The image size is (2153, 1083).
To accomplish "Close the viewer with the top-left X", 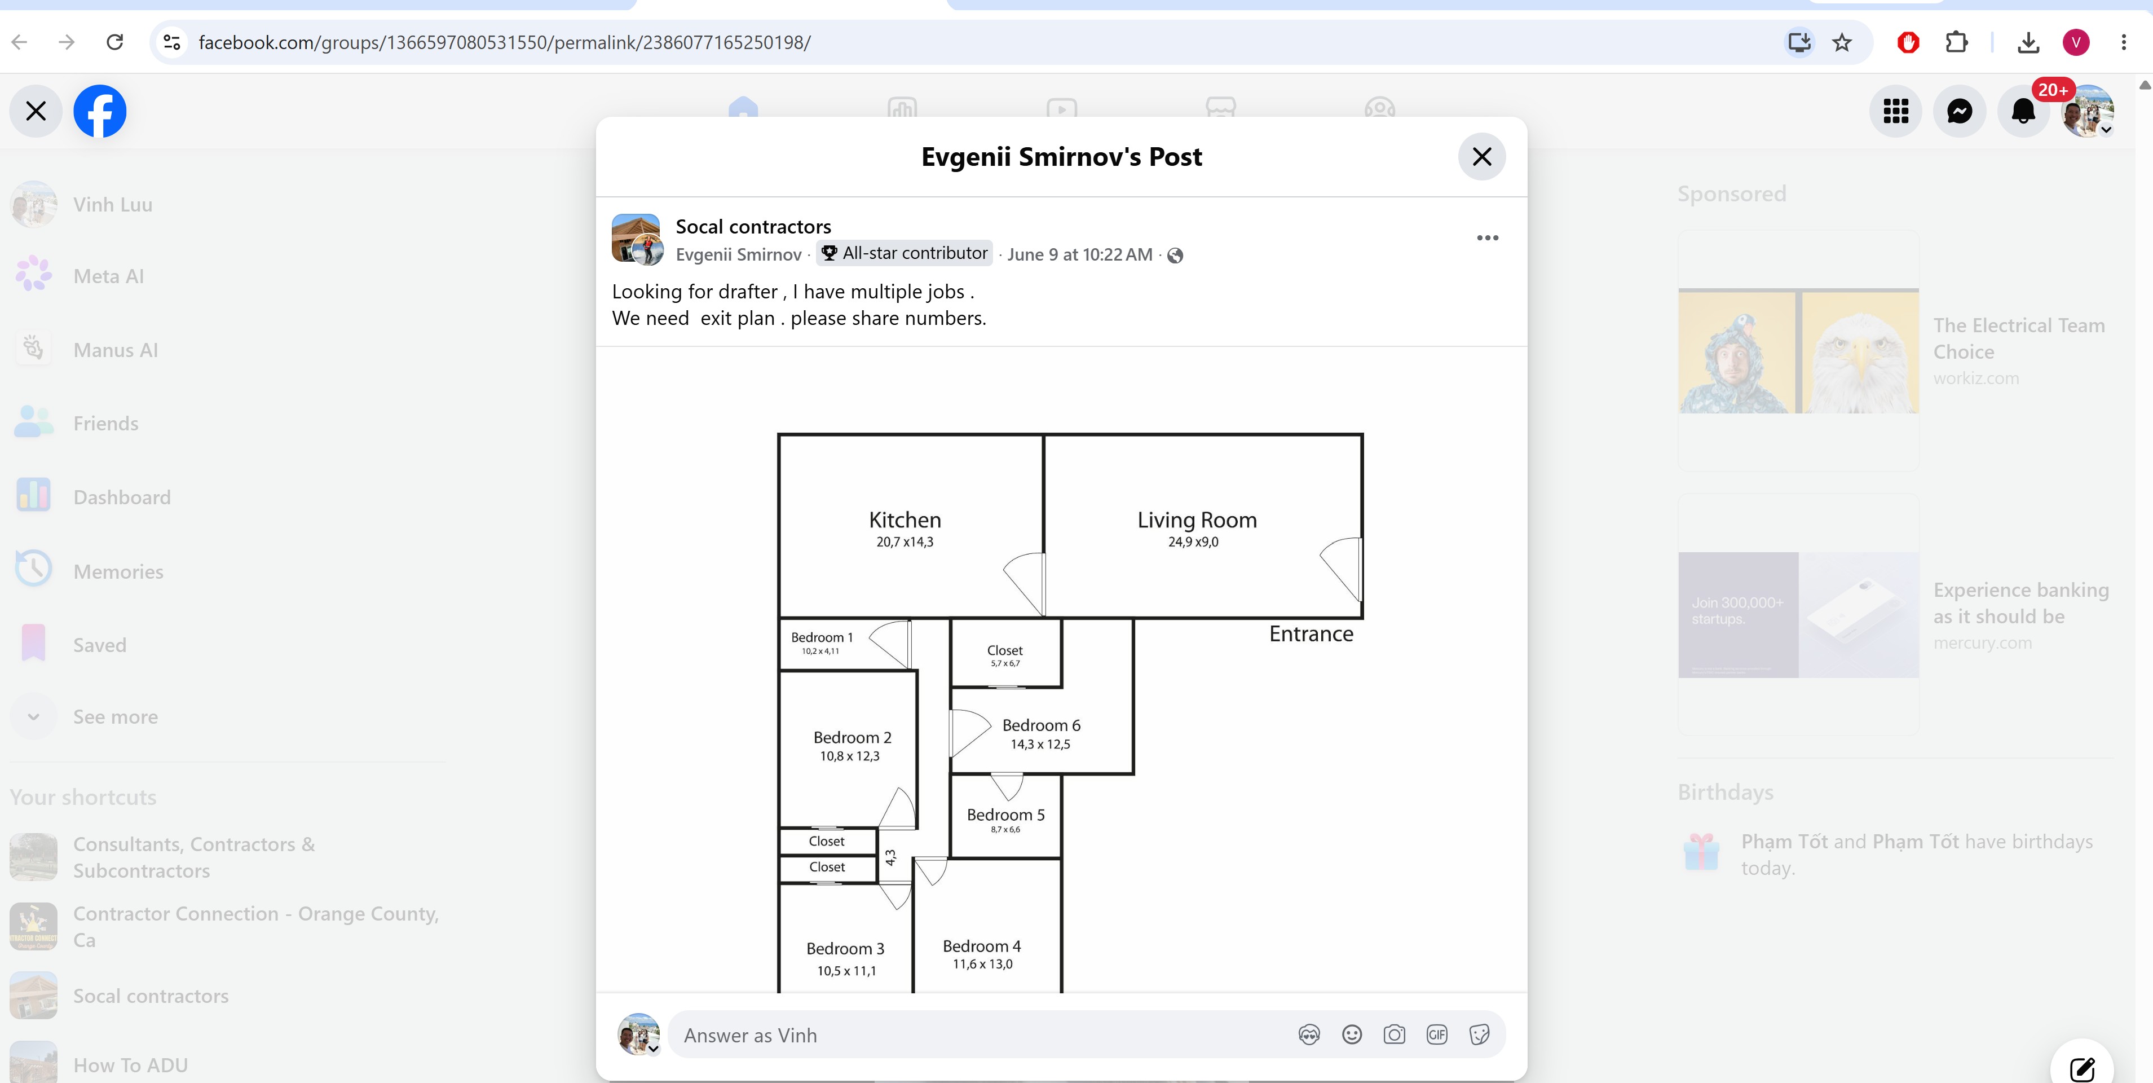I will click(x=36, y=111).
